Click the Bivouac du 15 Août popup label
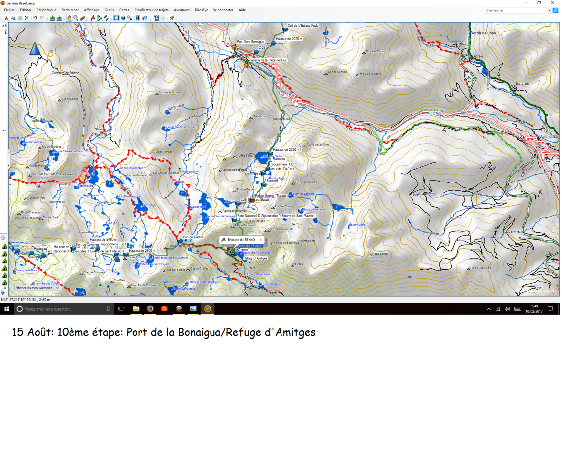The width and height of the screenshot is (562, 459). (x=242, y=240)
